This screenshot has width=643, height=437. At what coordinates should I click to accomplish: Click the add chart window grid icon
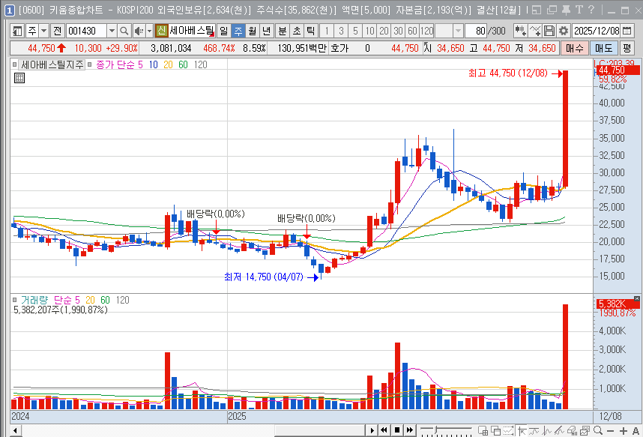point(483,430)
